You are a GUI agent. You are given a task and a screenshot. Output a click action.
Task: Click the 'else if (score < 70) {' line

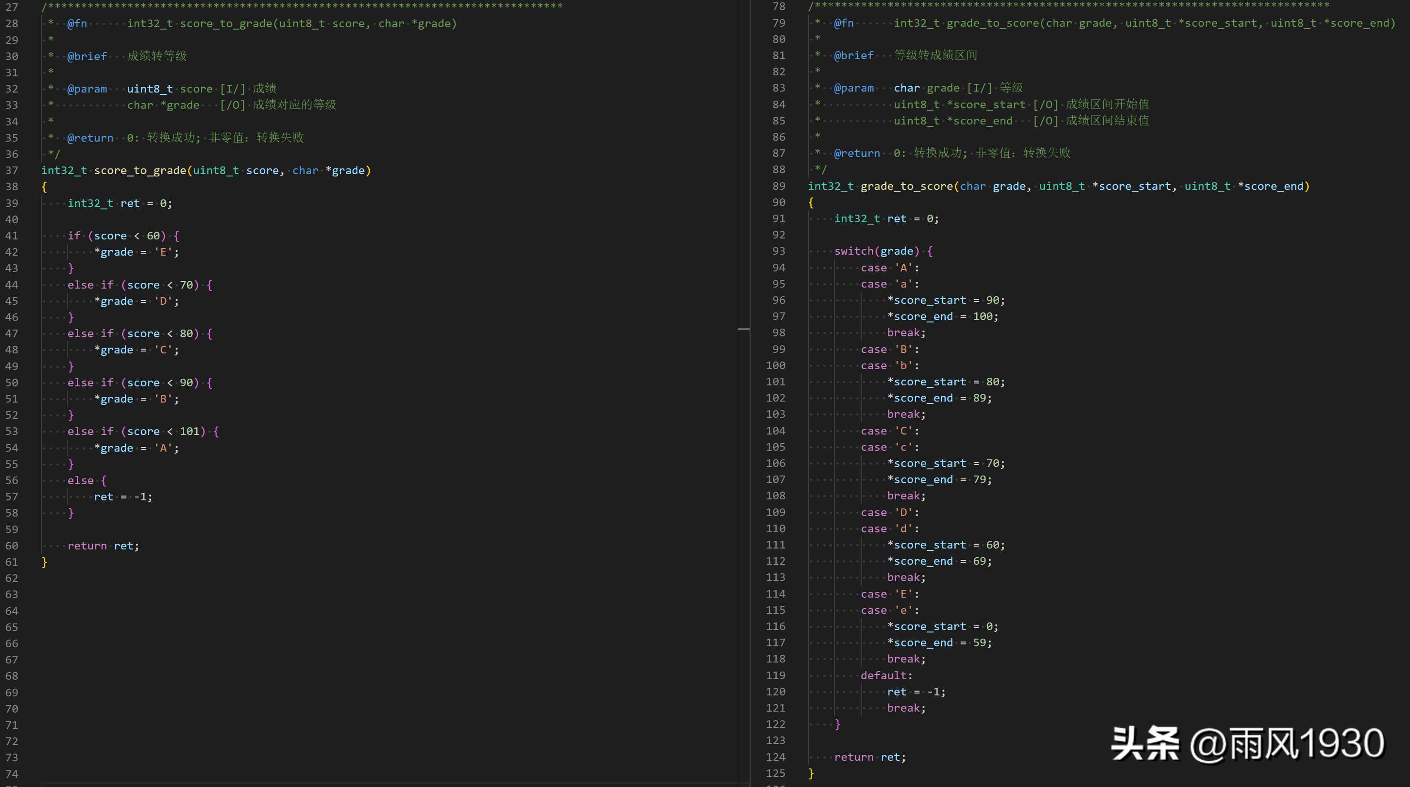pos(140,285)
